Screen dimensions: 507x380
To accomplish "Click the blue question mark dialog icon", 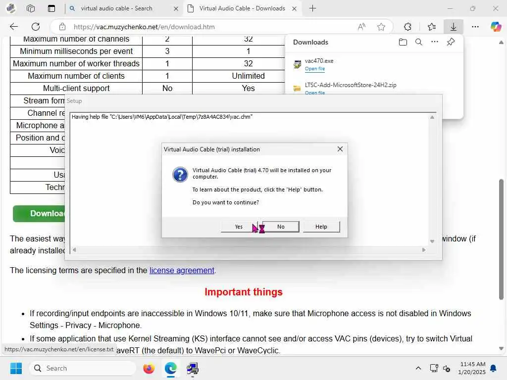I will (180, 175).
